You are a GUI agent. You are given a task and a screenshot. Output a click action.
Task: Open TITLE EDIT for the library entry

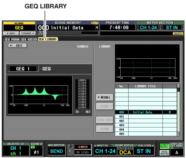pos(104,120)
